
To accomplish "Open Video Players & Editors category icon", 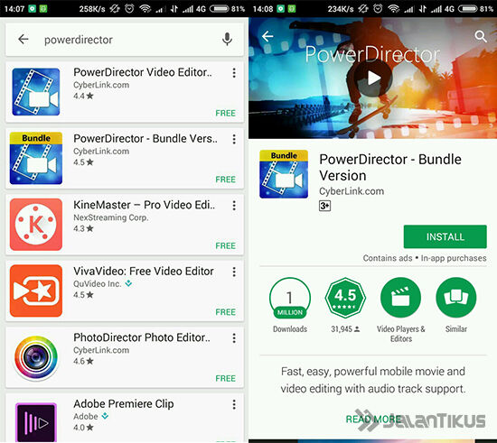I will 400,298.
